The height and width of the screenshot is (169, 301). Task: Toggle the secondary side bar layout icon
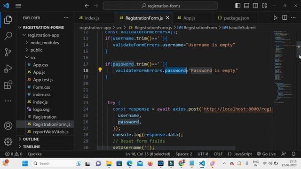[x=255, y=6]
